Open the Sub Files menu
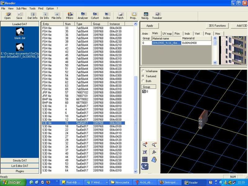This screenshot has width=248, height=186. click(21, 9)
